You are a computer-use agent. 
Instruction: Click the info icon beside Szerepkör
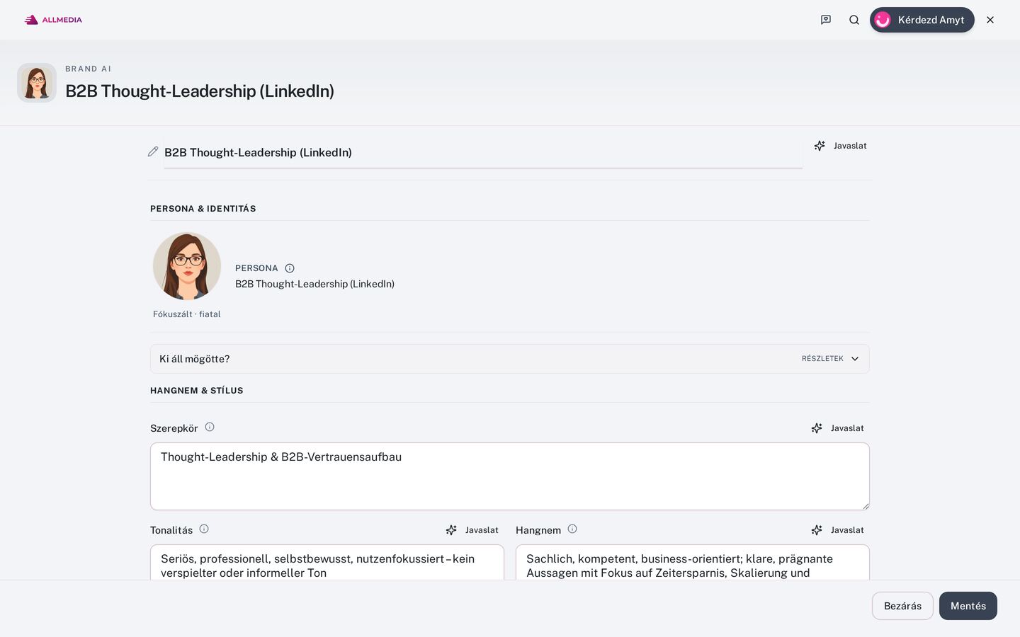(x=210, y=427)
